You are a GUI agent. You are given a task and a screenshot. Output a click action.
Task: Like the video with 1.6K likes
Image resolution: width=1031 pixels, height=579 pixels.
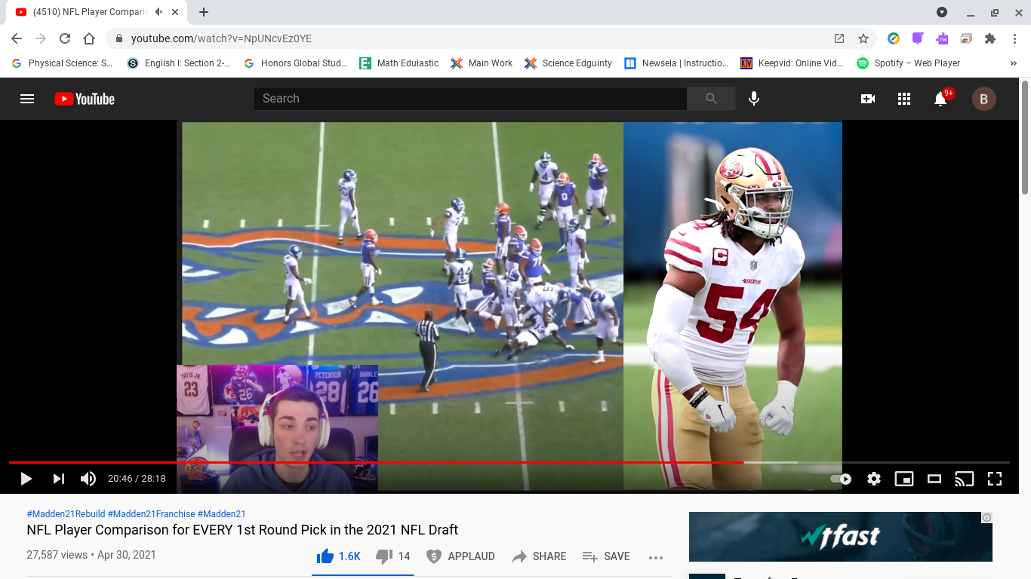click(339, 556)
